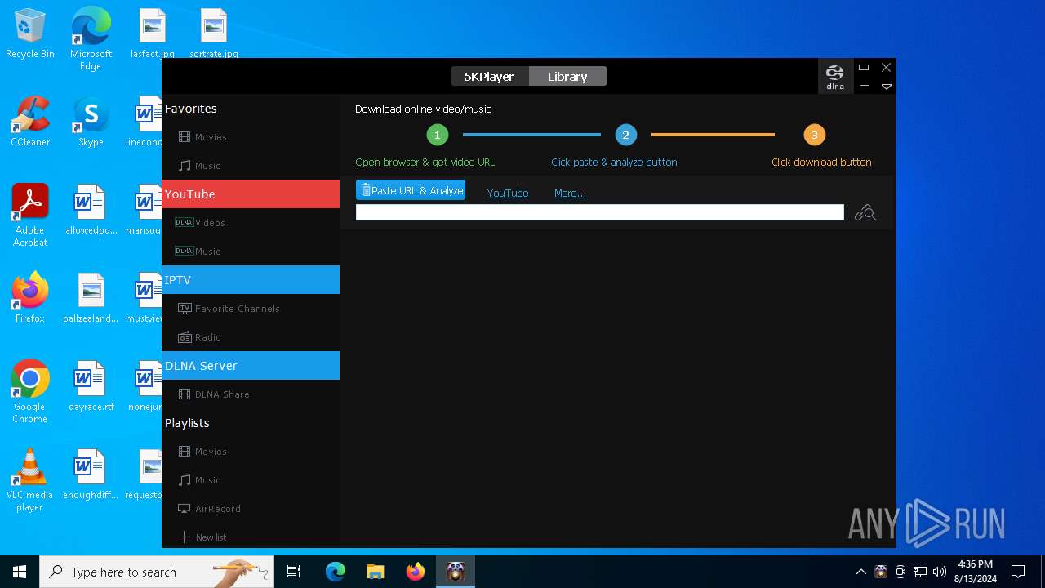Open Firefox desktop shortcut
The width and height of the screenshot is (1045, 588).
pos(30,298)
